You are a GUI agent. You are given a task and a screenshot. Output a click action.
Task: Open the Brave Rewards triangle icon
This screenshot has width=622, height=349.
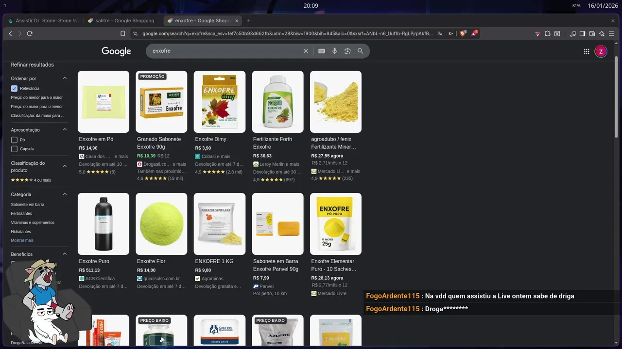[474, 33]
